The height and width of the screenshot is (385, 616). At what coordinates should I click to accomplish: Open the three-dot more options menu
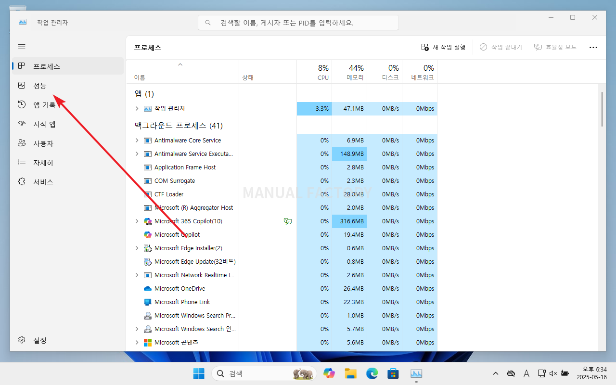[x=593, y=47]
